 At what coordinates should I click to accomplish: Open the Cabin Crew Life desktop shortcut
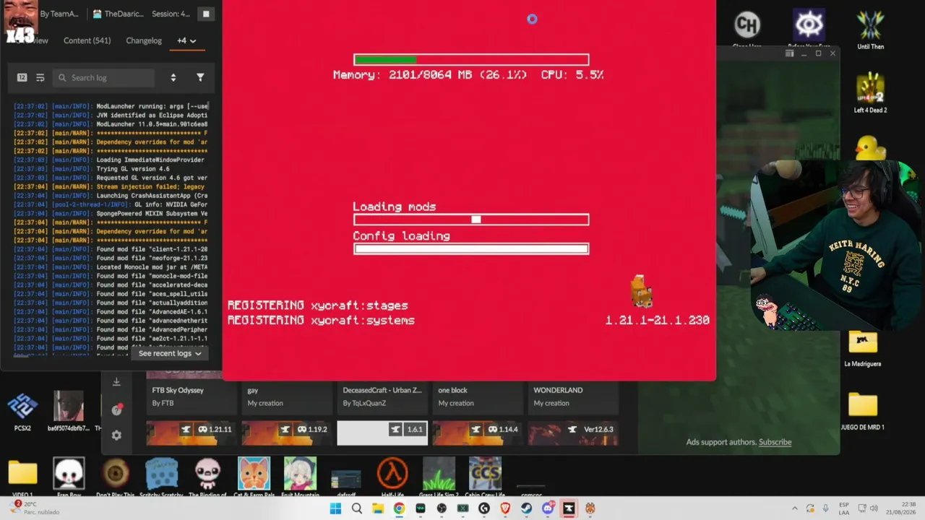coord(485,477)
